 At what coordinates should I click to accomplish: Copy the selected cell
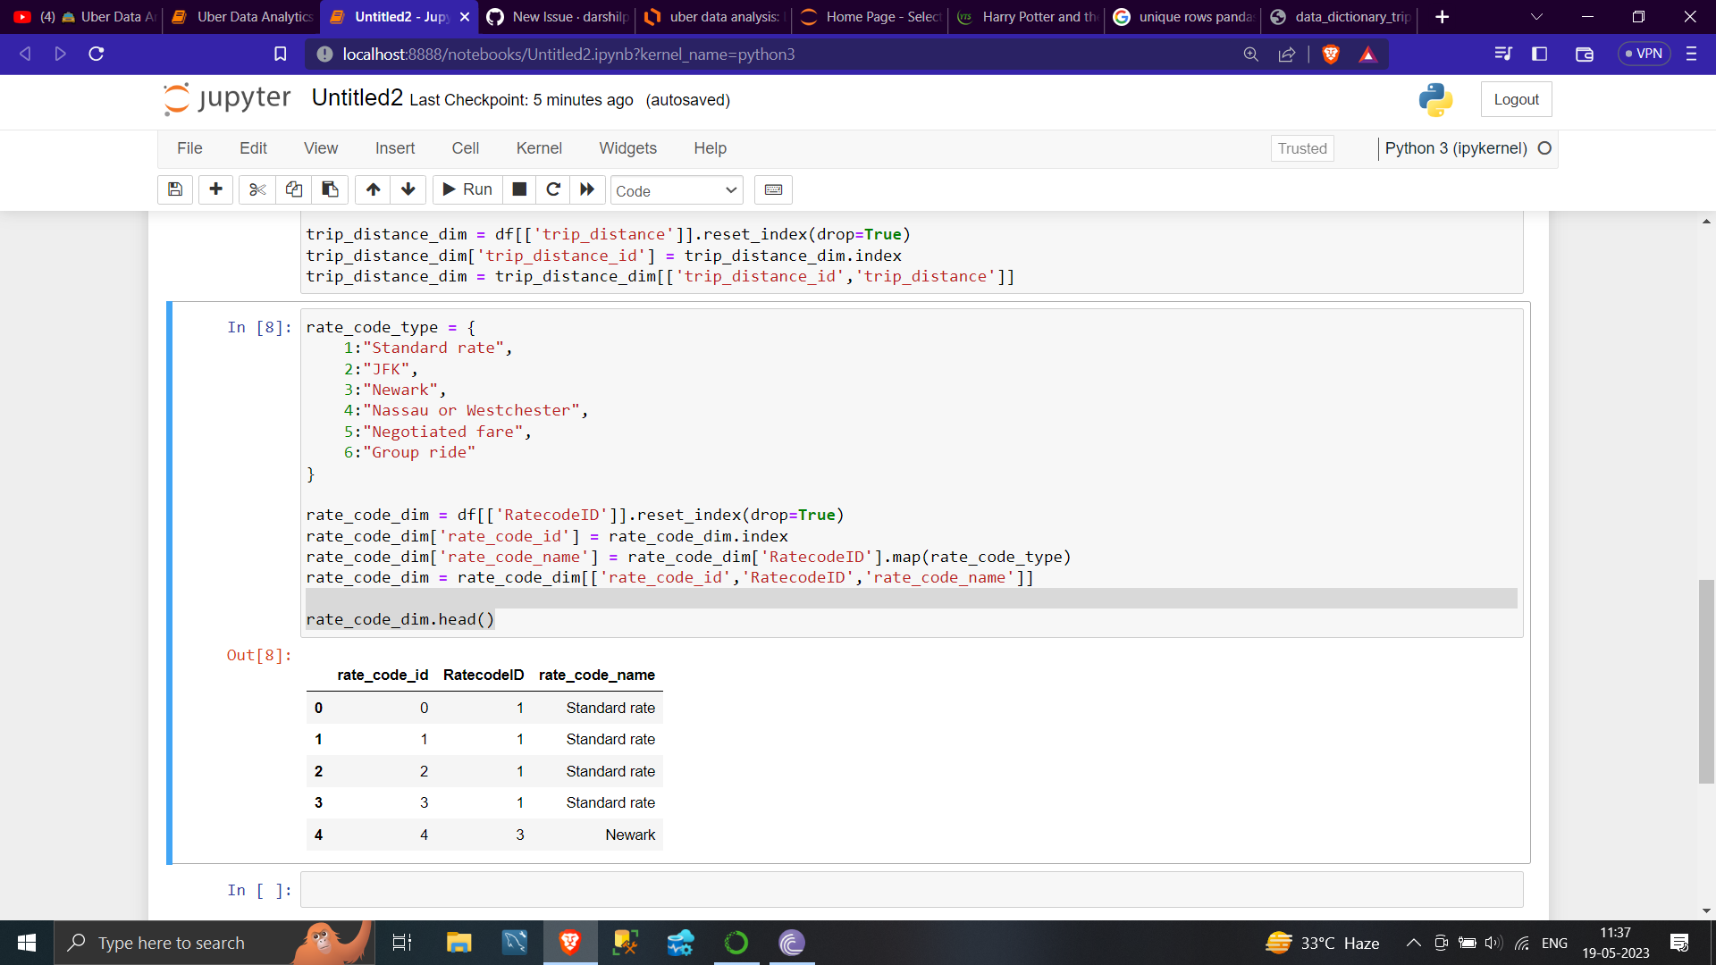[x=294, y=189]
